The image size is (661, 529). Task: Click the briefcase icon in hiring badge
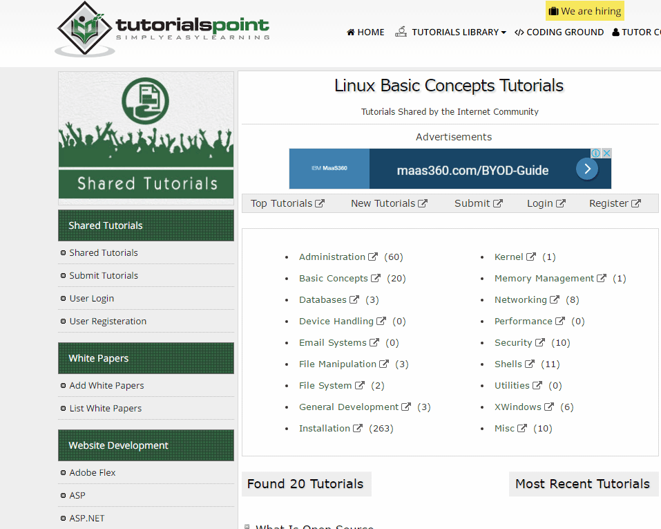pyautogui.click(x=553, y=11)
